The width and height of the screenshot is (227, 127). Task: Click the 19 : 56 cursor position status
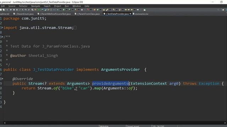coord(159,126)
